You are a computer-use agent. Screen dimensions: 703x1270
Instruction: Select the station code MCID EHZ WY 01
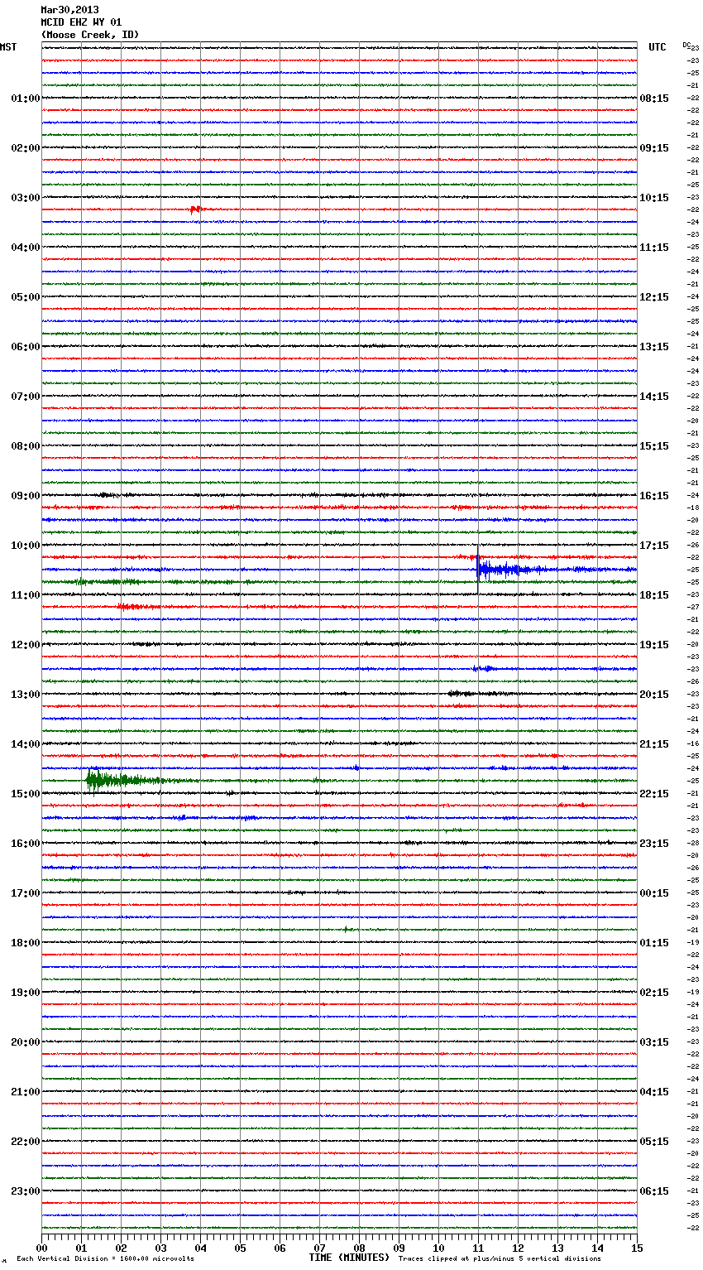click(x=81, y=22)
